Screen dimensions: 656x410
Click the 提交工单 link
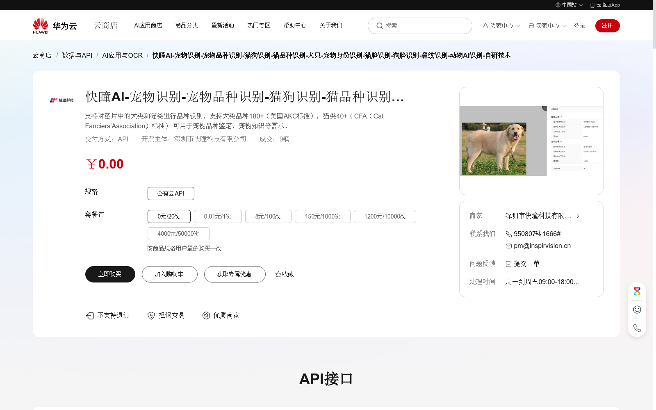point(526,264)
